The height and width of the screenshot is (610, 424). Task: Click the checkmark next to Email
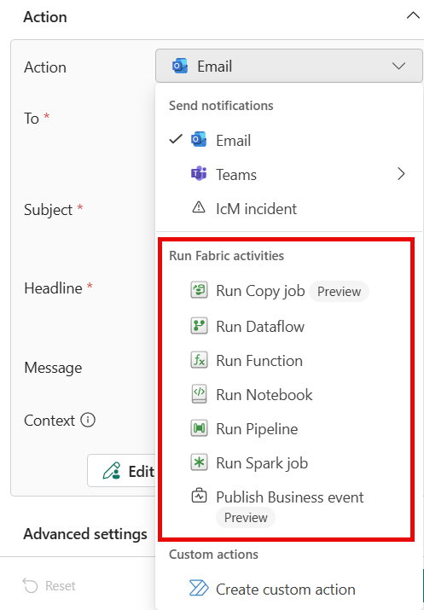(176, 139)
